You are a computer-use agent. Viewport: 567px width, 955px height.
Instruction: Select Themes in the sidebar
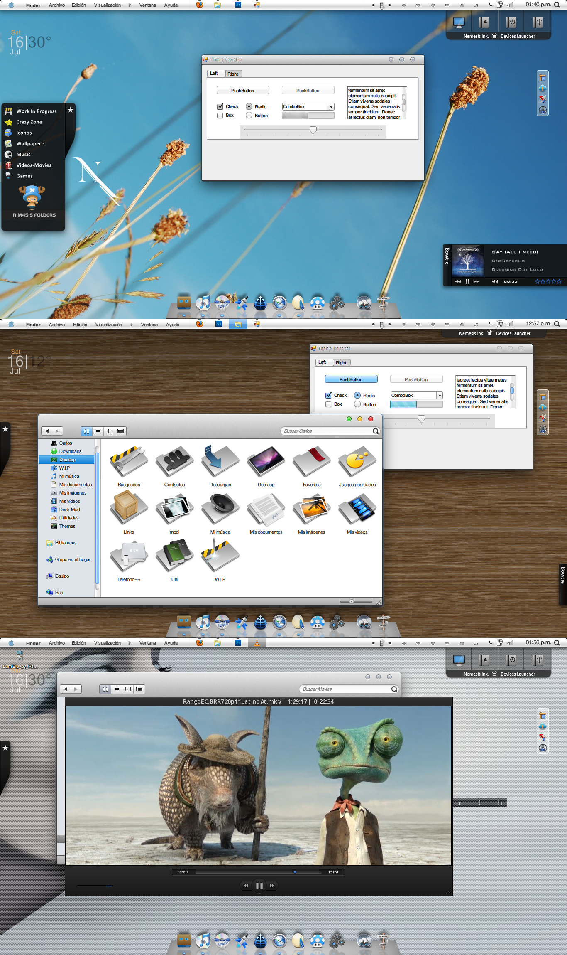click(63, 526)
